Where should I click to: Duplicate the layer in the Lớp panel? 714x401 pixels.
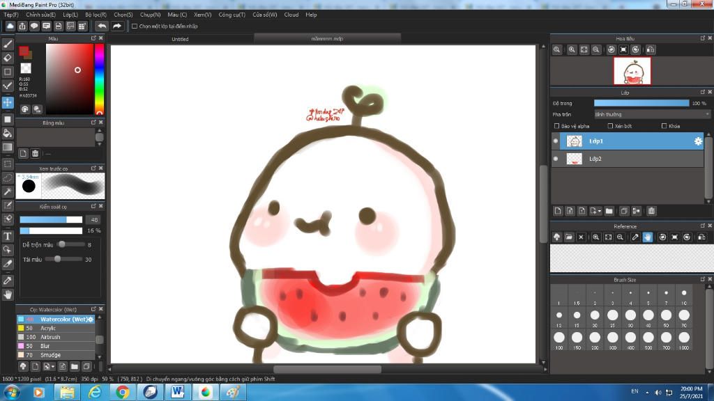pos(624,211)
